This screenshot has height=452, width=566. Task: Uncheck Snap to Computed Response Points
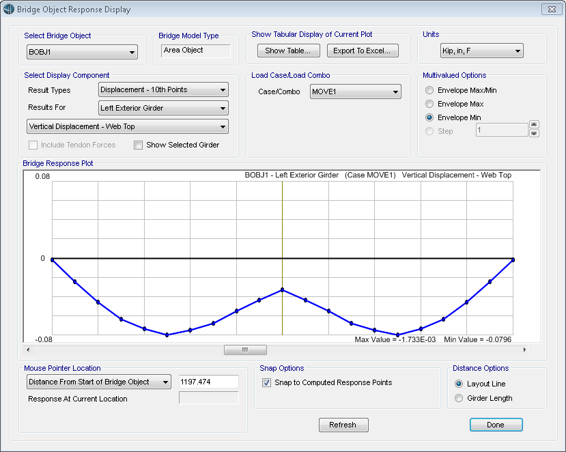(266, 382)
